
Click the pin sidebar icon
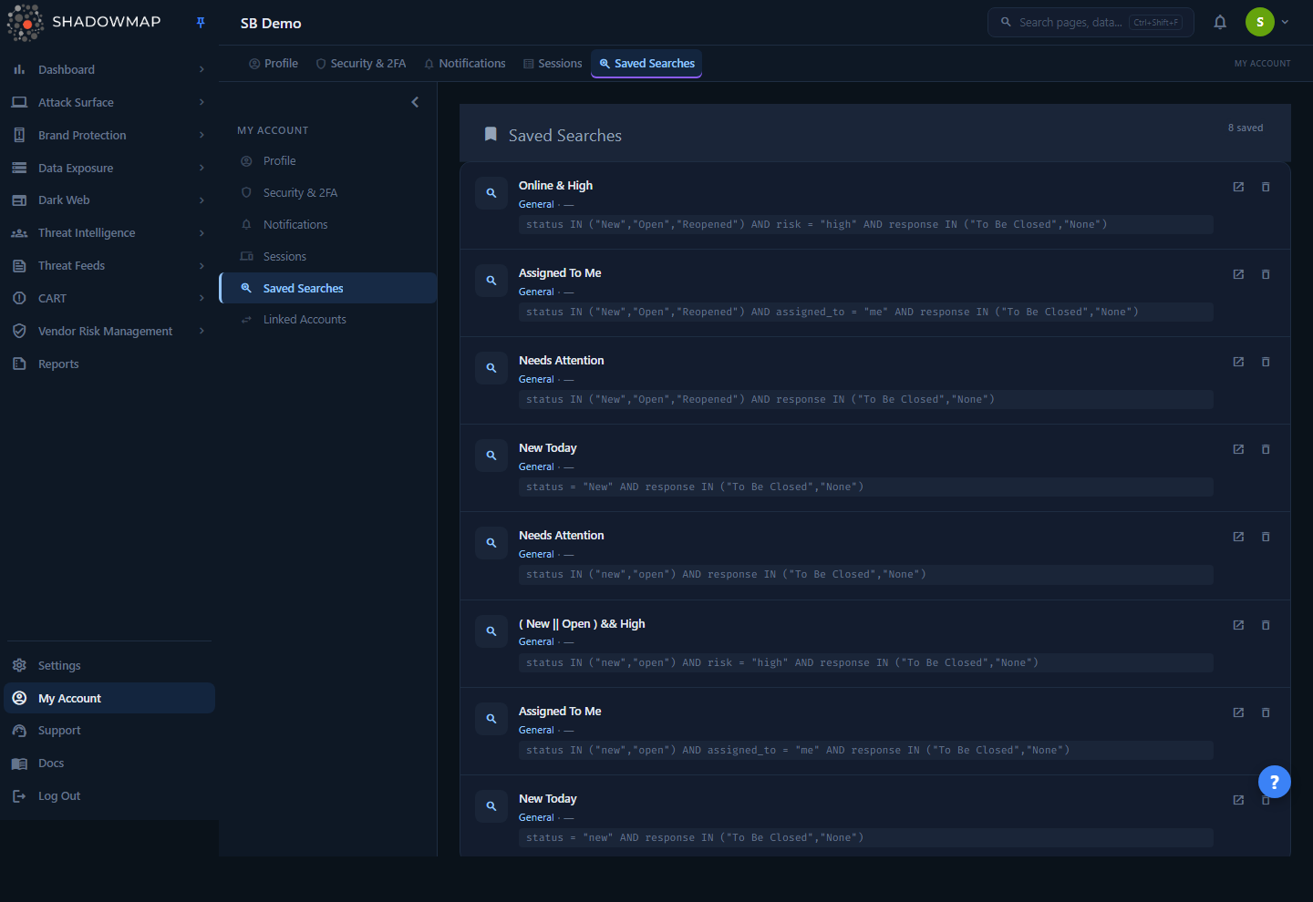(201, 23)
